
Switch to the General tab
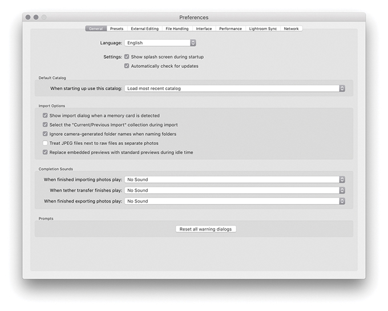point(96,29)
